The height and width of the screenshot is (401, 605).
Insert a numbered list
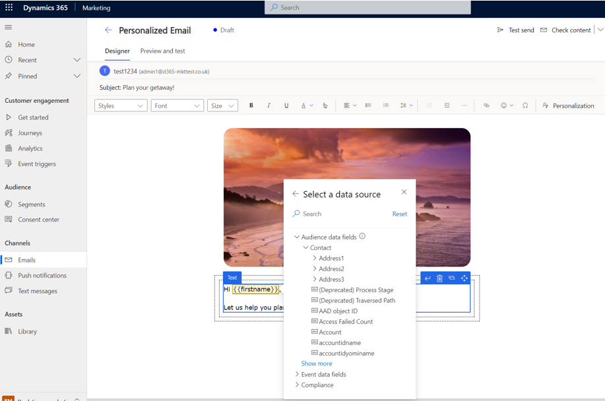tap(386, 106)
